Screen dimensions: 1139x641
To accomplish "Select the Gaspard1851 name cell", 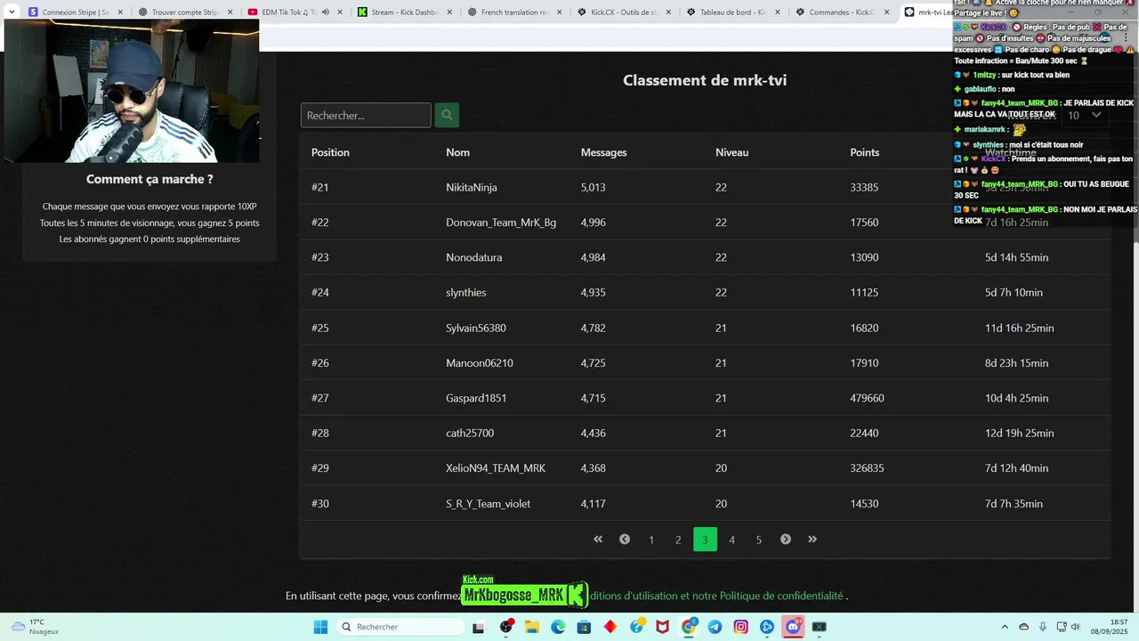I will (x=476, y=398).
